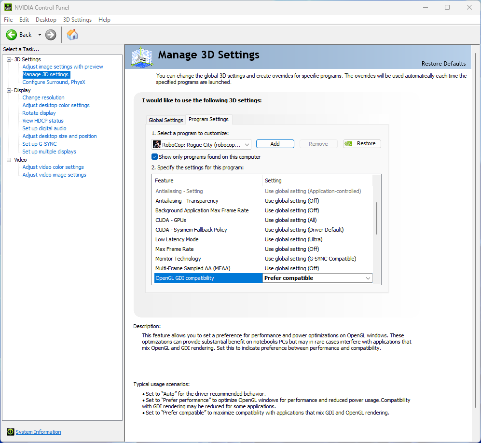Open the 3D Settings menu
Viewport: 481px width, 443px height.
pyautogui.click(x=77, y=20)
